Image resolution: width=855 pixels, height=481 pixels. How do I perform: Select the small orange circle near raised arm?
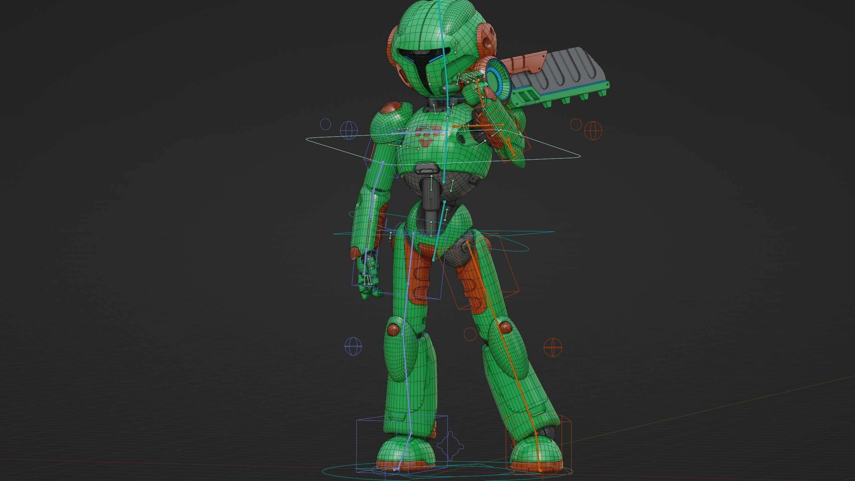pyautogui.click(x=576, y=125)
